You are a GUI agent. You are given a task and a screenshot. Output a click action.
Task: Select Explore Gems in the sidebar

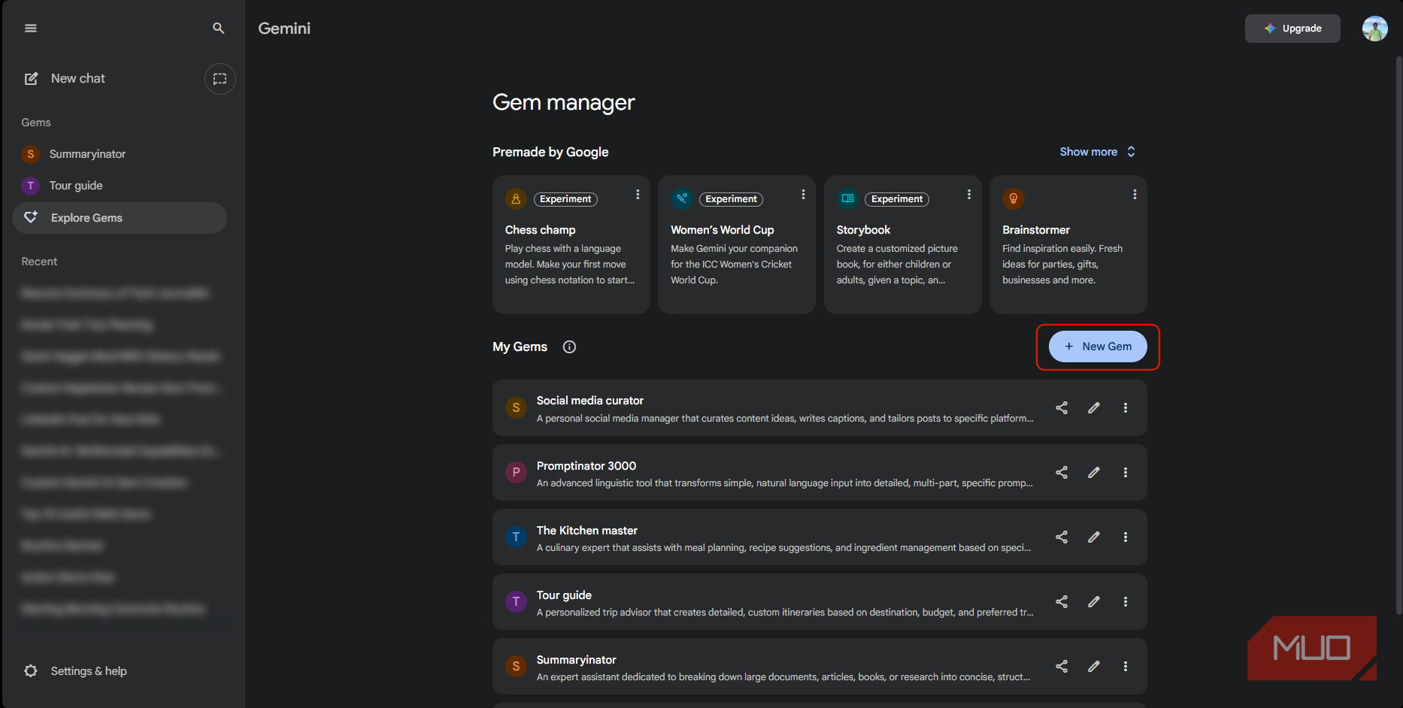pyautogui.click(x=120, y=218)
